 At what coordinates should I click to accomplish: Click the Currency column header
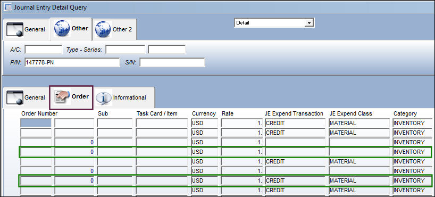204,113
